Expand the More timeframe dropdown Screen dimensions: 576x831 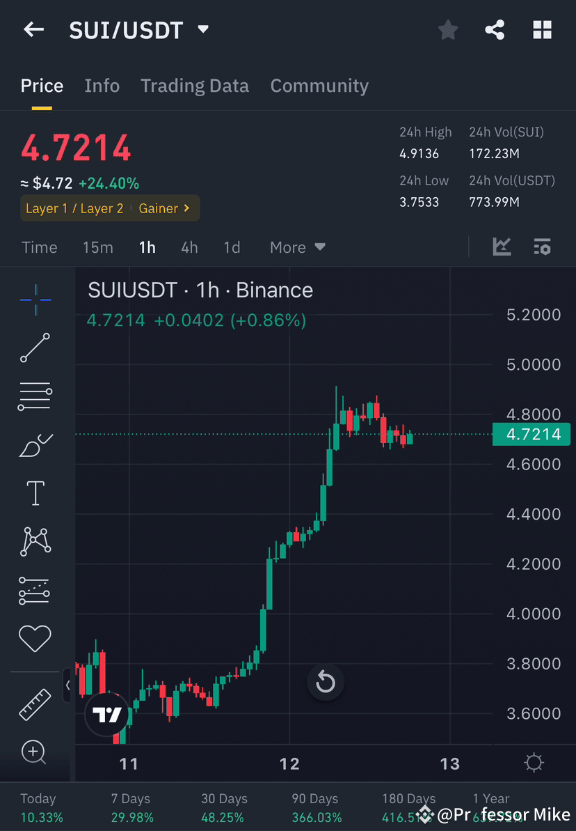pos(297,247)
